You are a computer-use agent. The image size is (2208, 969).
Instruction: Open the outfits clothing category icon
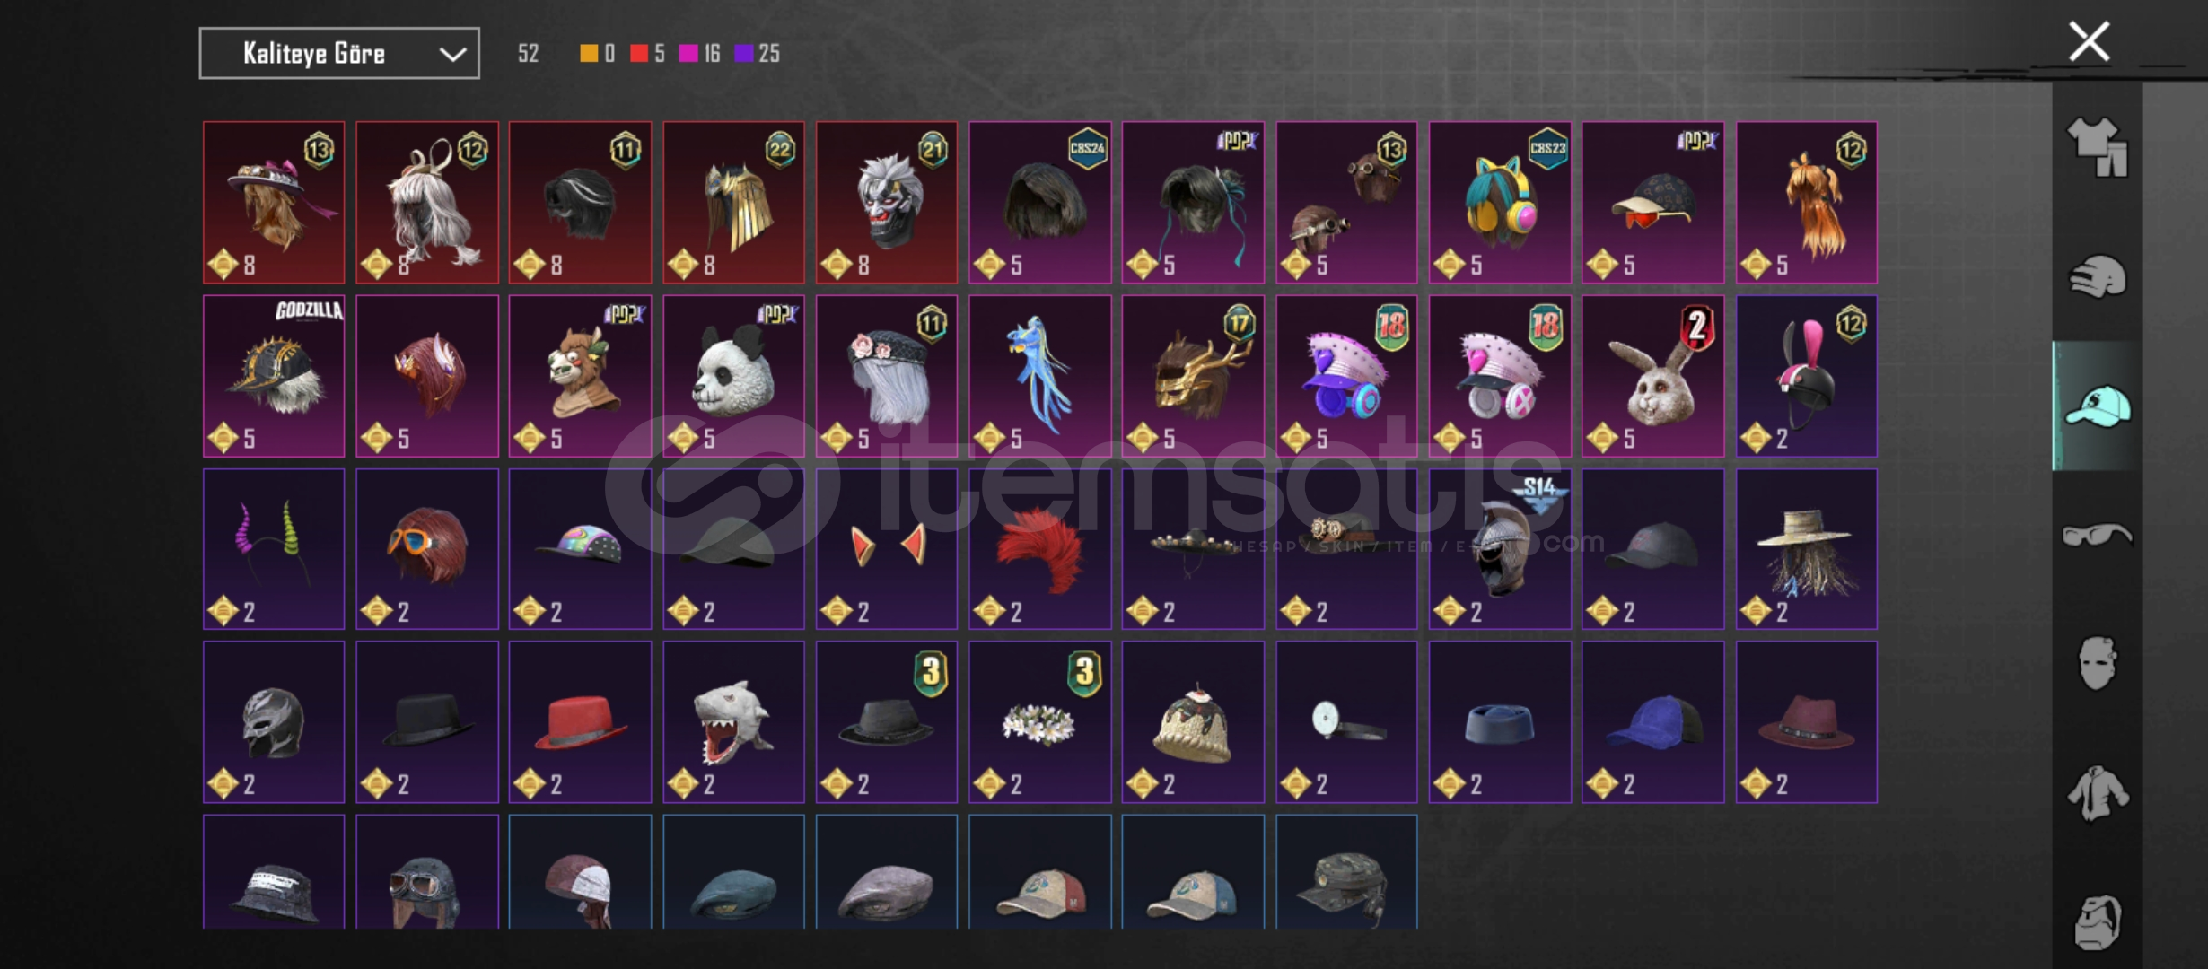2097,146
